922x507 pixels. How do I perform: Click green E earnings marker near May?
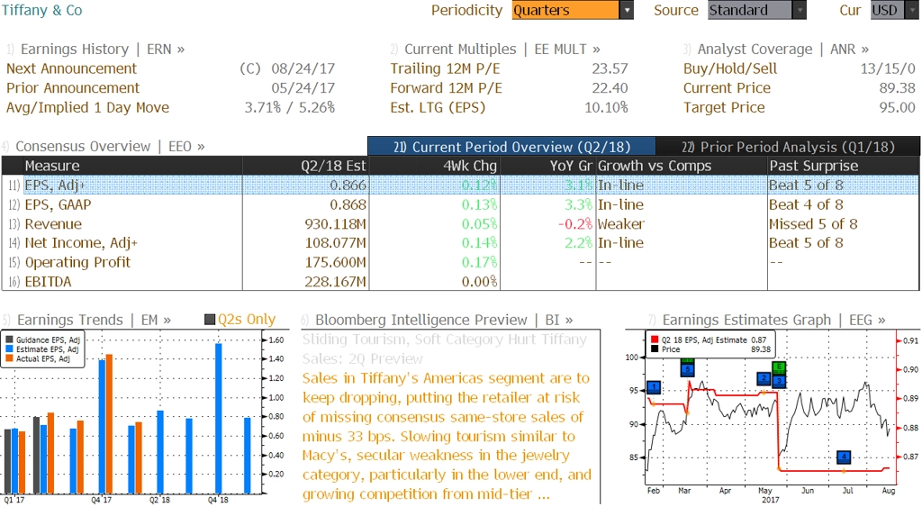point(779,368)
